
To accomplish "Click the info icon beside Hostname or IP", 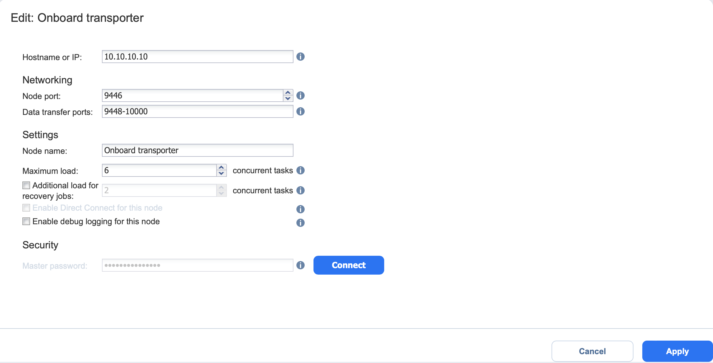I will 300,57.
